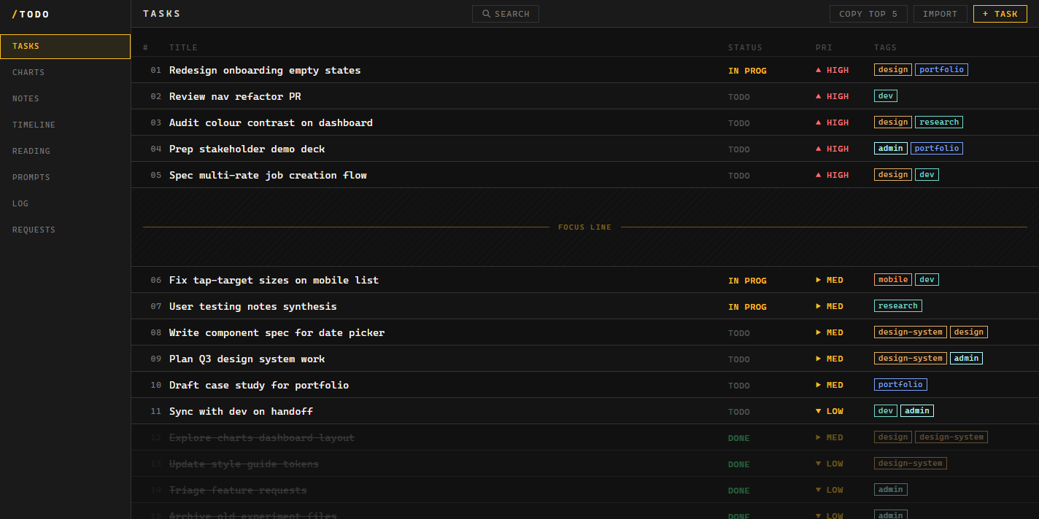1039x519 pixels.
Task: Click IN PROG status of Fix tap-target task
Action: (747, 281)
